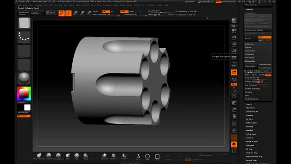Expand the Morph Target section
The width and height of the screenshot is (291, 164).
tap(252, 141)
